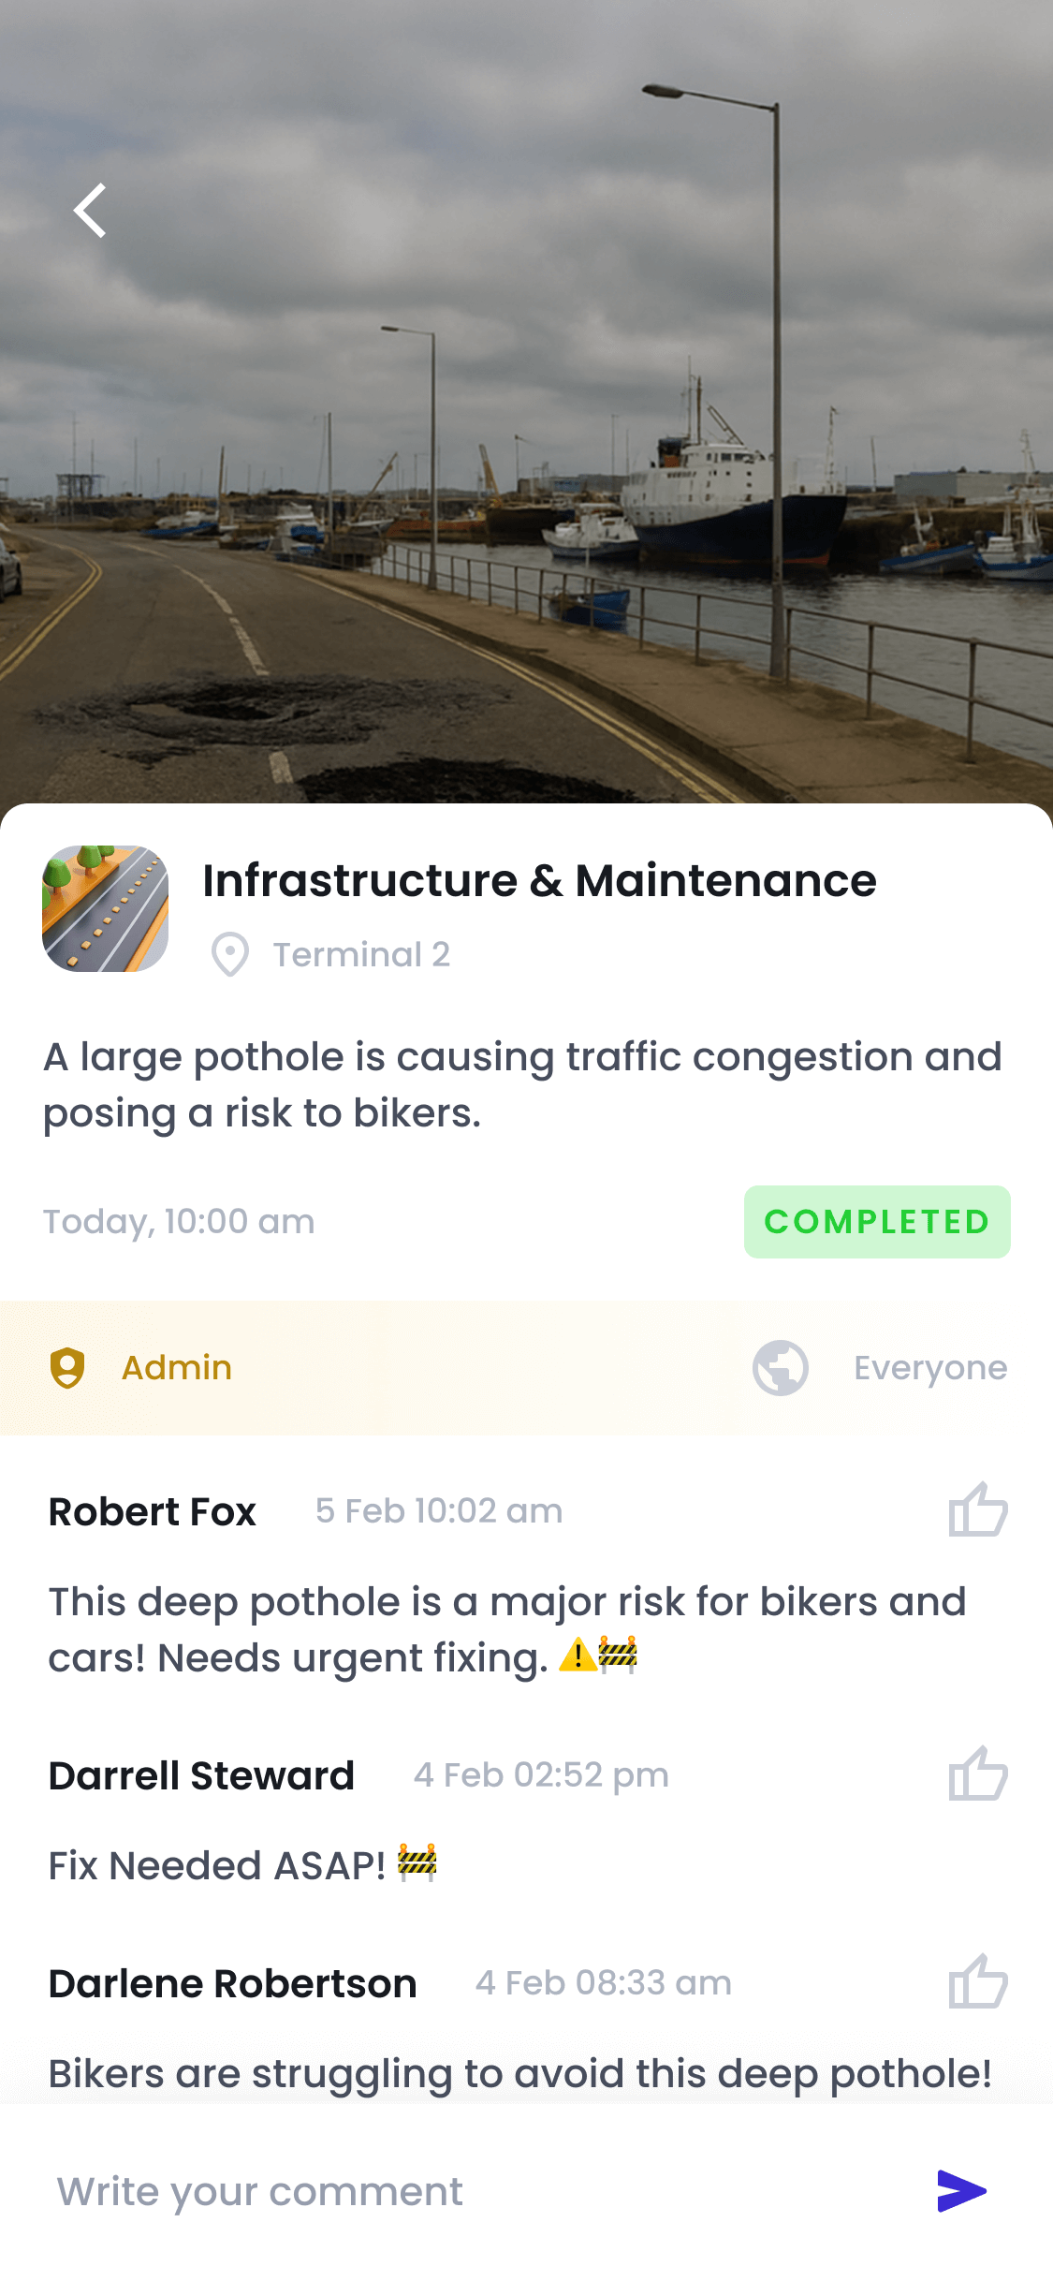Tap the location pin next to Terminal 2
Screen dimensions: 1053x2281
pyautogui.click(x=229, y=954)
